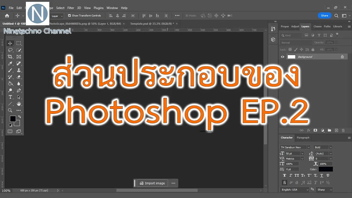Viewport: 352px width, 198px height.
Task: Select the Brush tool
Action: (x=10, y=70)
